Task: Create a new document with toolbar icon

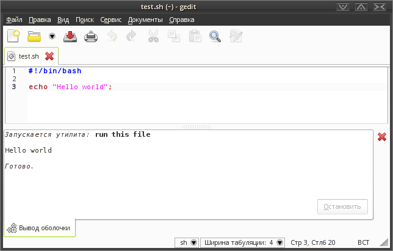Action: pyautogui.click(x=13, y=37)
